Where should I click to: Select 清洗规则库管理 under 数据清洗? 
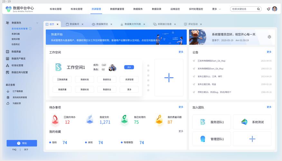pos(20,29)
